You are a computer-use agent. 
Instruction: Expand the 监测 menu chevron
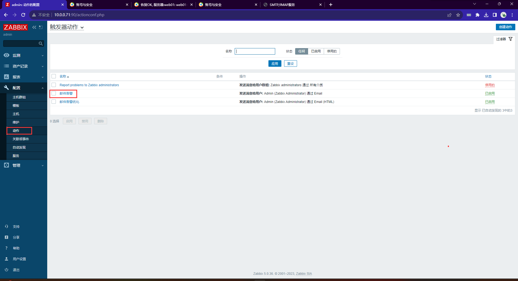(x=43, y=55)
